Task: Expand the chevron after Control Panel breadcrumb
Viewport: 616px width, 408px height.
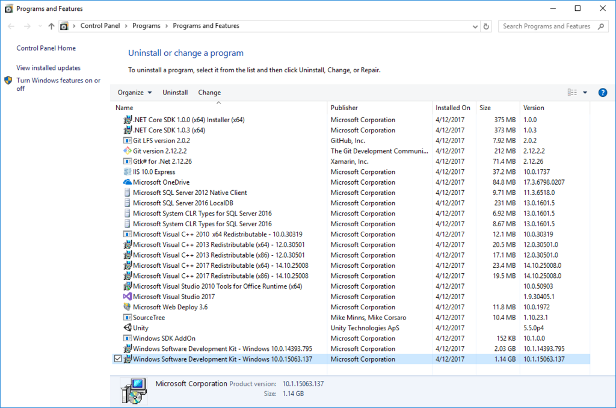Action: (x=126, y=26)
